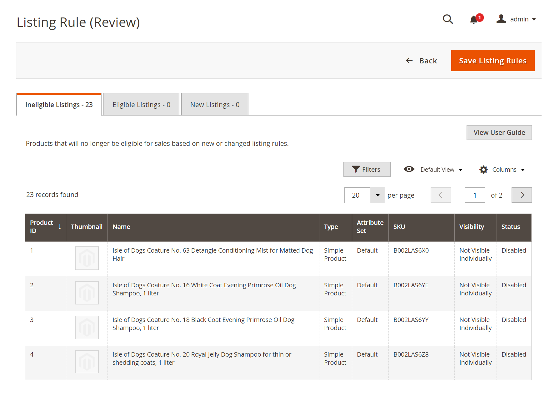Sort by Type column header

pos(335,227)
